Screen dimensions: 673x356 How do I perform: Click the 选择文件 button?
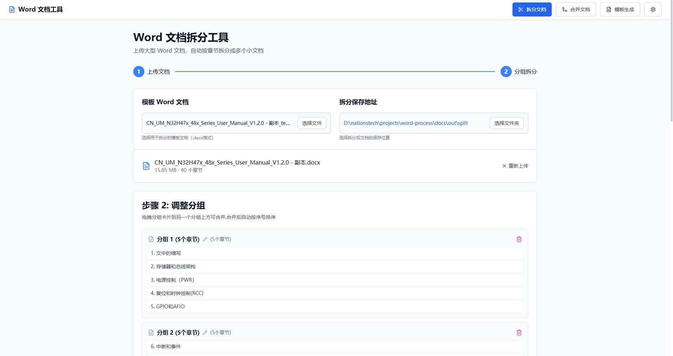(312, 123)
